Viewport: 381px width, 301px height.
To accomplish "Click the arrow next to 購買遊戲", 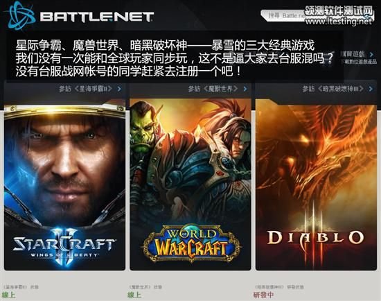I will coord(371,54).
